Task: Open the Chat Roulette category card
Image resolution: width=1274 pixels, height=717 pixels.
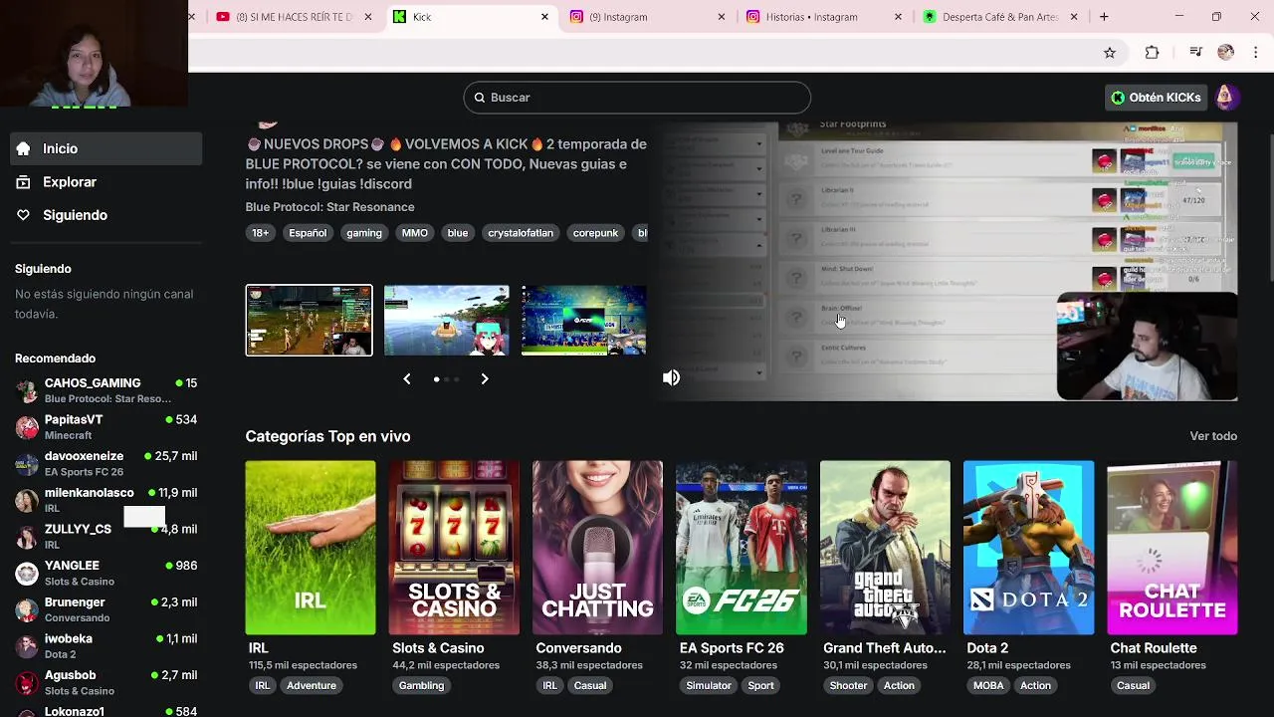Action: [x=1172, y=548]
